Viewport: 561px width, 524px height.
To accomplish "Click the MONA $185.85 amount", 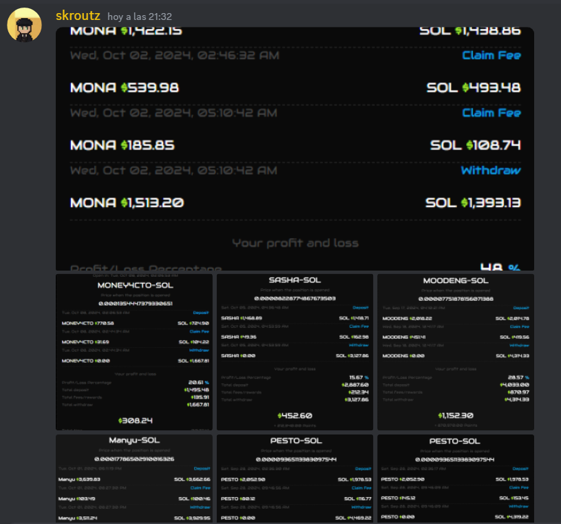I will pos(123,145).
